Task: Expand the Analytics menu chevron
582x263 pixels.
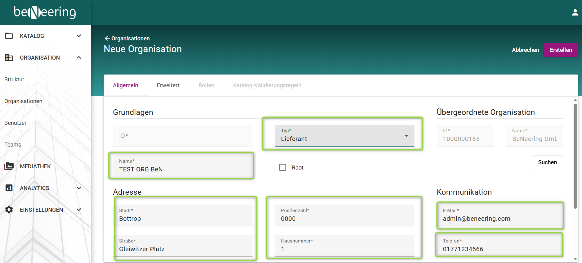Action: (79, 188)
